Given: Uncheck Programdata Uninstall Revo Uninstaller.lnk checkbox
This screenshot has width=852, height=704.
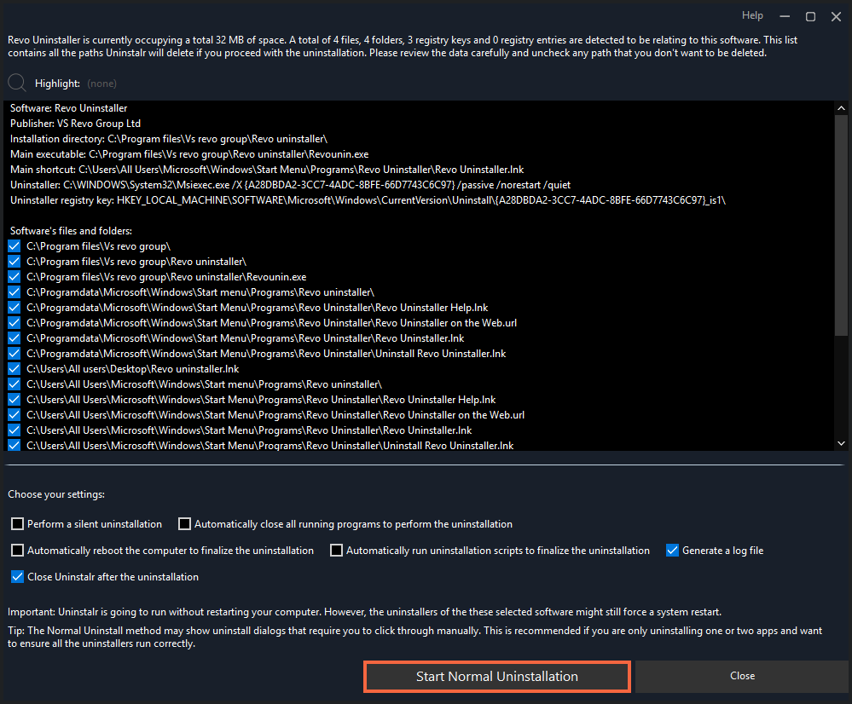Looking at the screenshot, I should point(14,354).
